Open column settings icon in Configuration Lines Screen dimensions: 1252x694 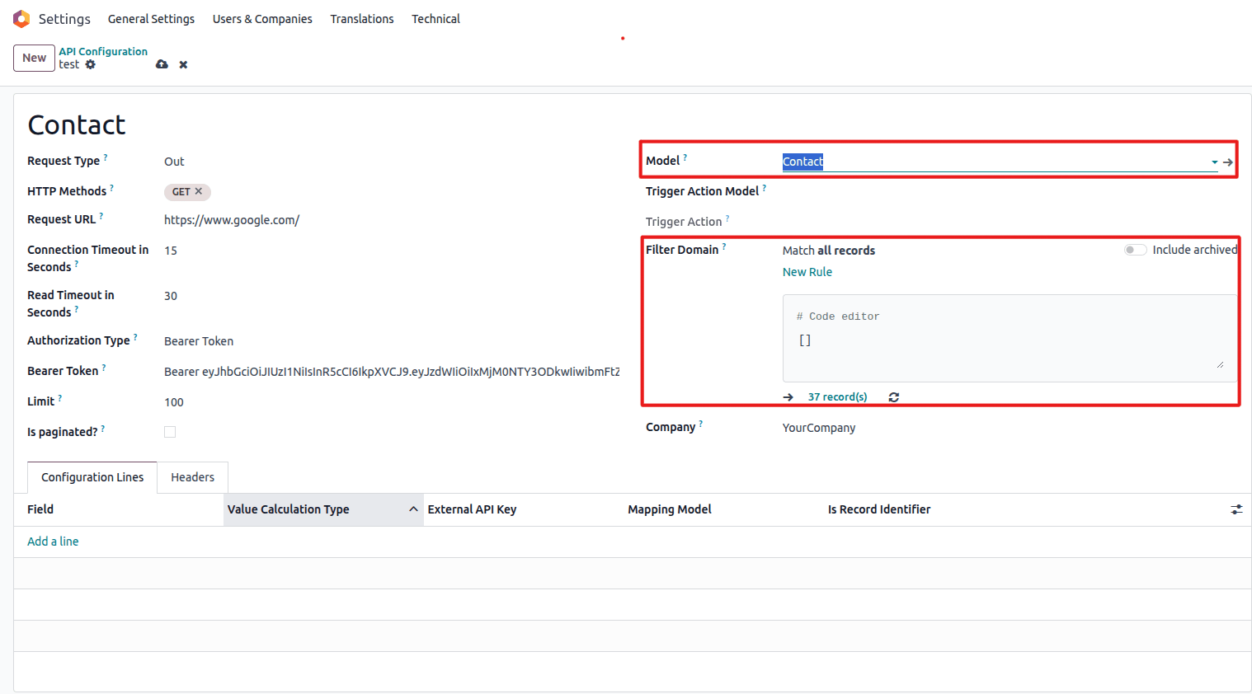(1236, 509)
